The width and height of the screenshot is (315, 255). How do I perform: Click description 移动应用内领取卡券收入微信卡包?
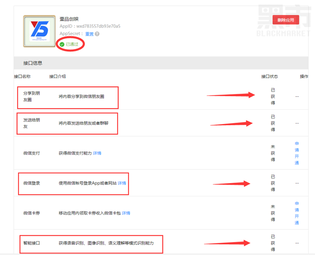coord(89,213)
